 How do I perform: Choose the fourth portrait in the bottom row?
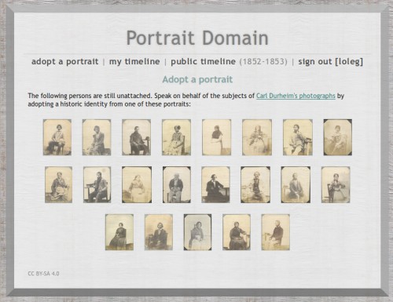point(237,232)
